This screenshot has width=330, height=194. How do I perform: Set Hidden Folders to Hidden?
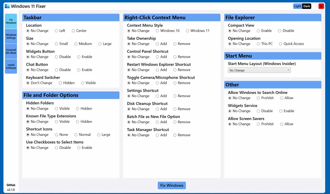pos(84,108)
